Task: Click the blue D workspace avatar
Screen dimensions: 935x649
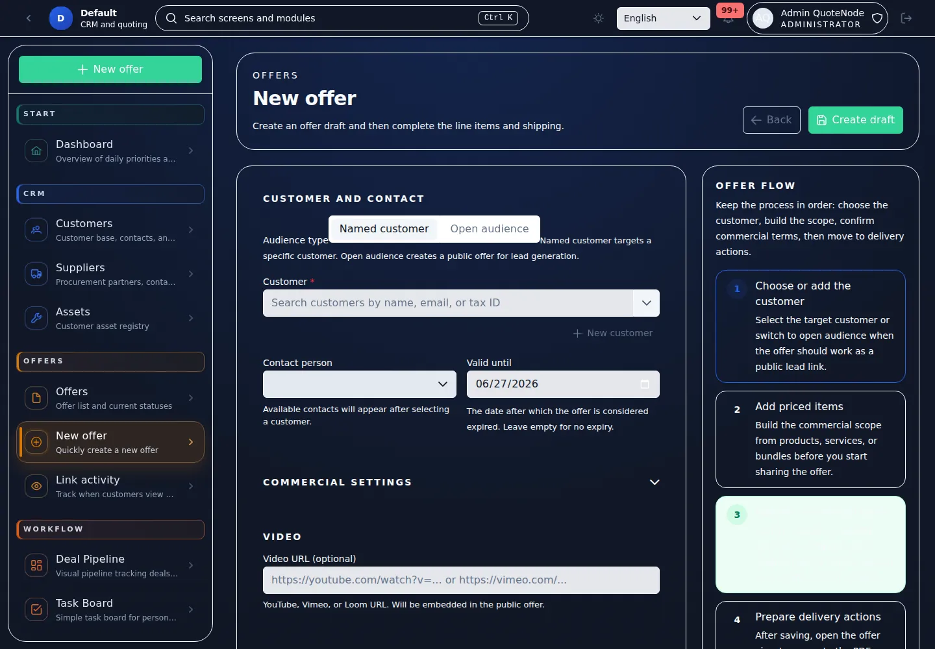Action: (61, 18)
